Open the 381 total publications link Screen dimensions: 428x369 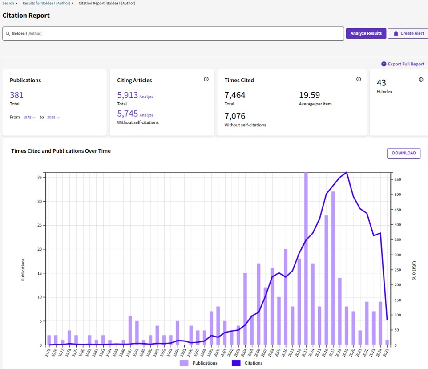coord(16,95)
